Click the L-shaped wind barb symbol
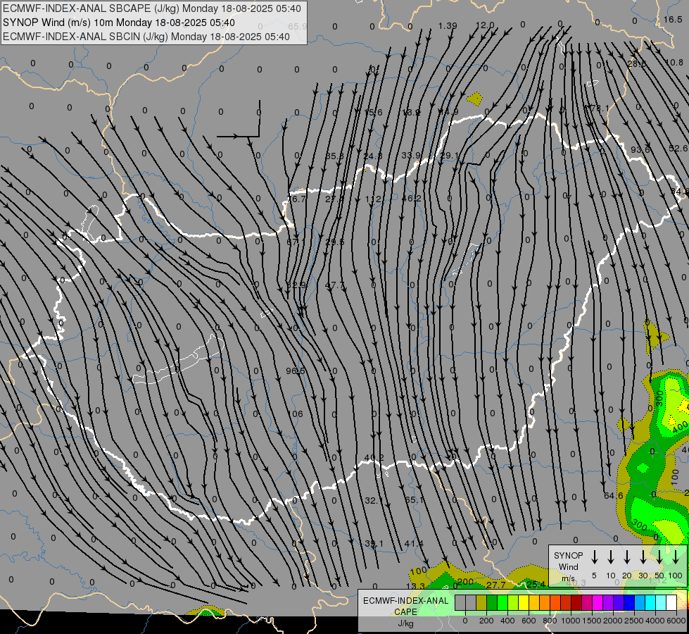689x634 pixels. point(239,120)
